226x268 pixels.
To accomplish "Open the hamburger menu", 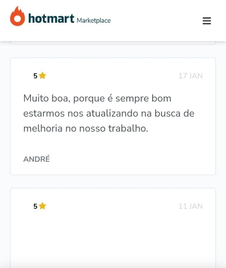I will (207, 21).
